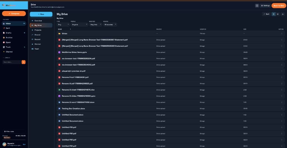
Task: Sort by the Modified column header
Action: [x=203, y=29]
